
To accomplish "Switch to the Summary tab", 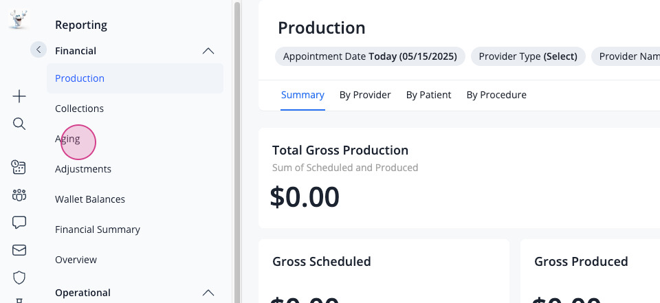I will click(302, 95).
